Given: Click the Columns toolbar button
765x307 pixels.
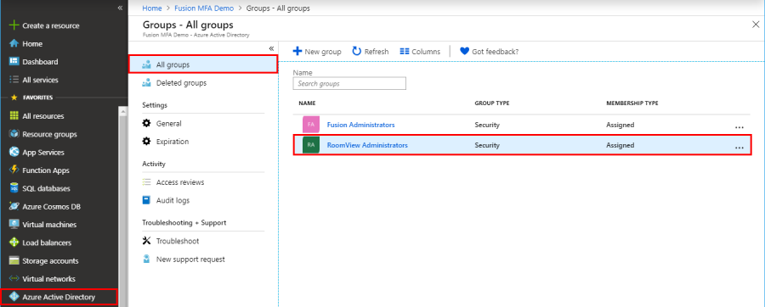Looking at the screenshot, I should click(420, 52).
